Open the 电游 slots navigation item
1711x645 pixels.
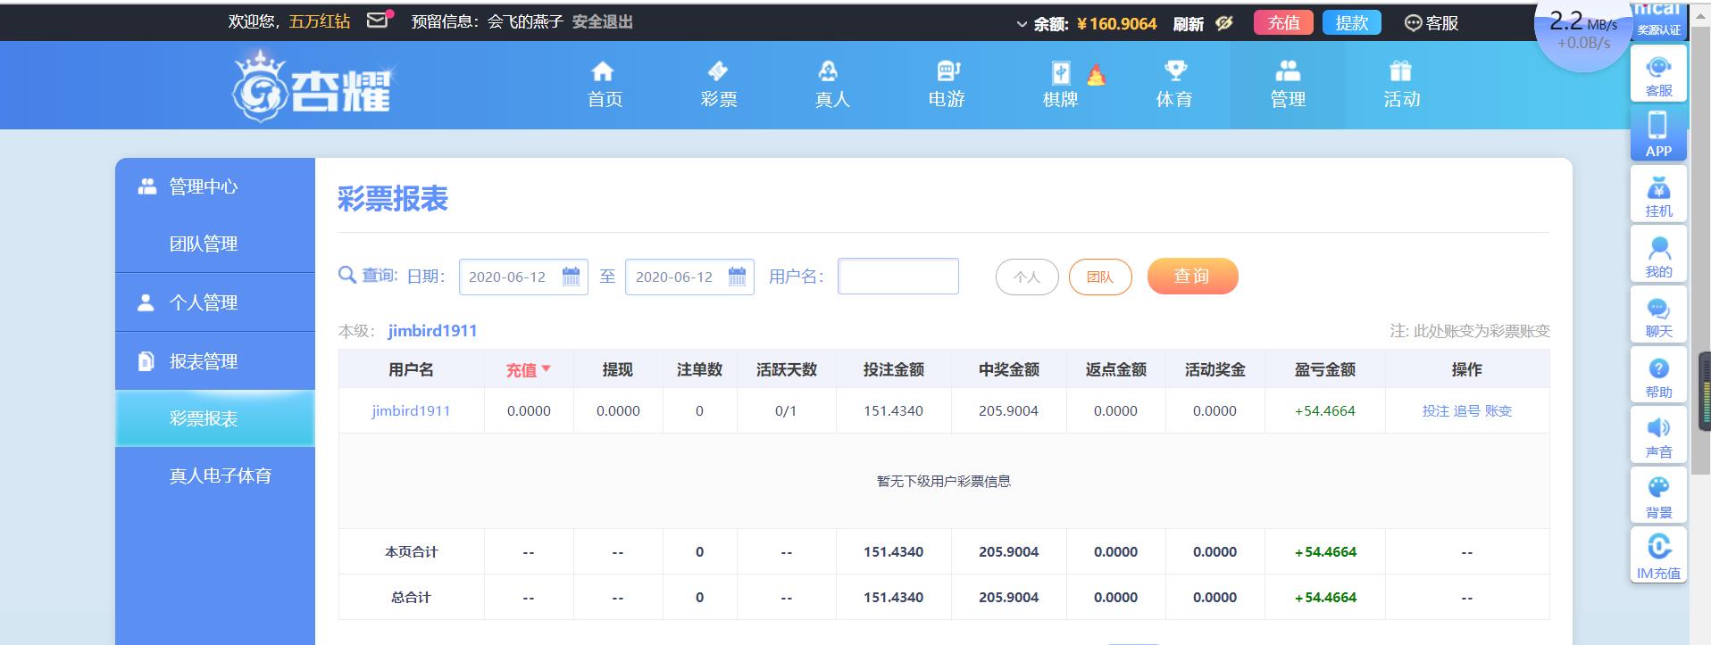pos(947,85)
